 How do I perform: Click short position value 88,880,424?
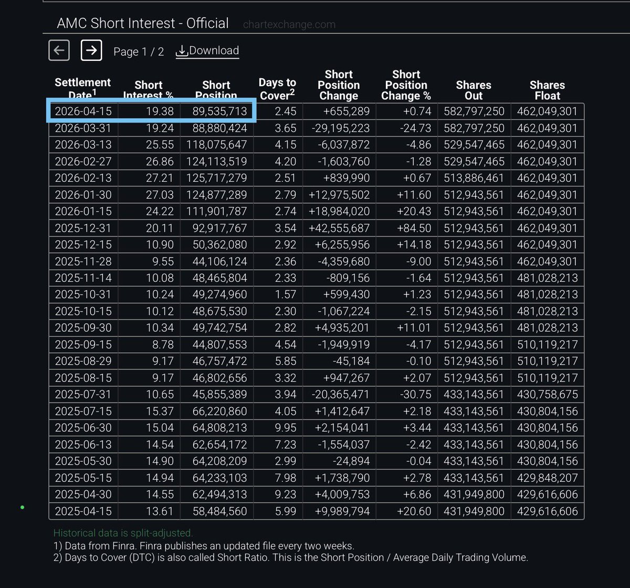point(219,128)
